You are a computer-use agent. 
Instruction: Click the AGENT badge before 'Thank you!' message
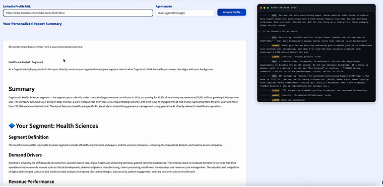click(x=276, y=46)
